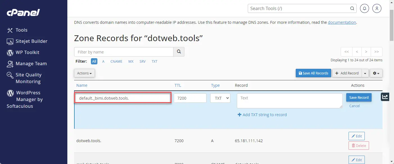Filter records by TXT type
This screenshot has width=394, height=164.
pos(155,61)
